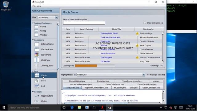Launch Microsoft Edge from the taskbar

[72, 108]
